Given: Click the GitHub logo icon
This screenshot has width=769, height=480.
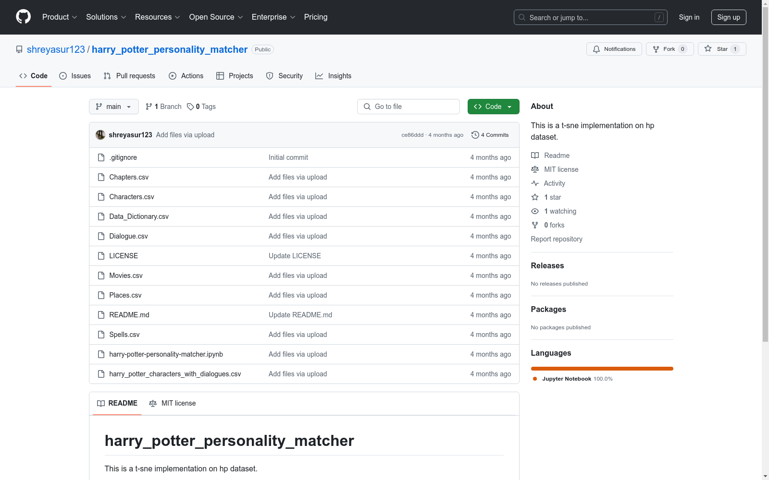Looking at the screenshot, I should click(23, 17).
